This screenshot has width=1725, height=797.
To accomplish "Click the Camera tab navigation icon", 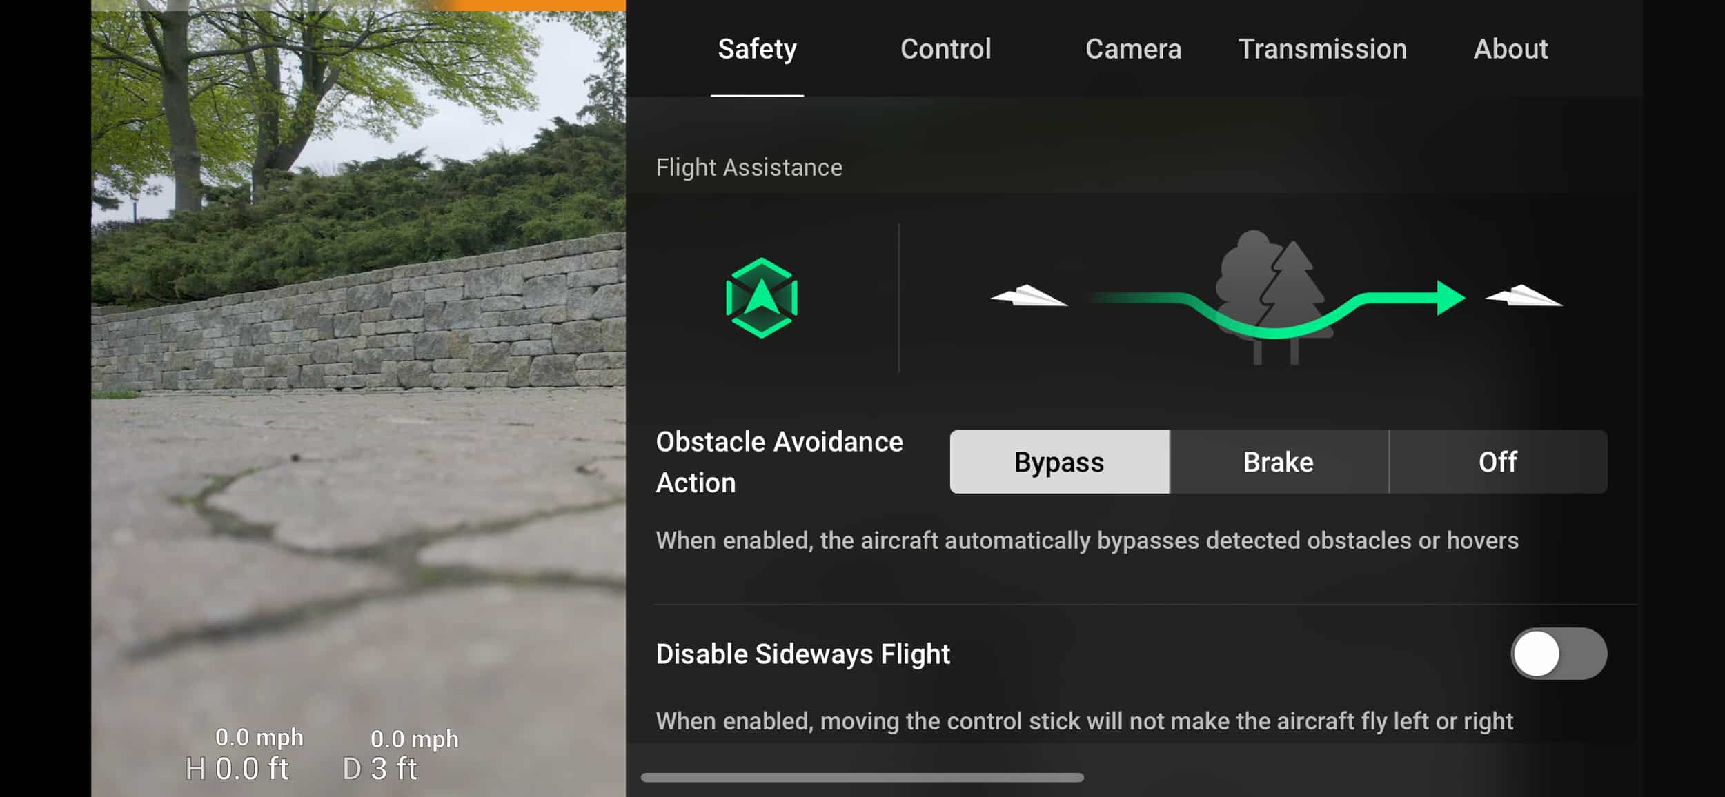I will [1133, 48].
